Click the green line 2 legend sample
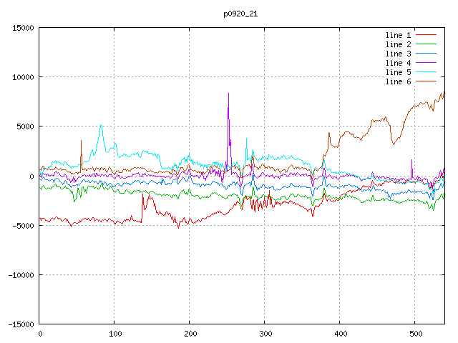 click(x=427, y=44)
